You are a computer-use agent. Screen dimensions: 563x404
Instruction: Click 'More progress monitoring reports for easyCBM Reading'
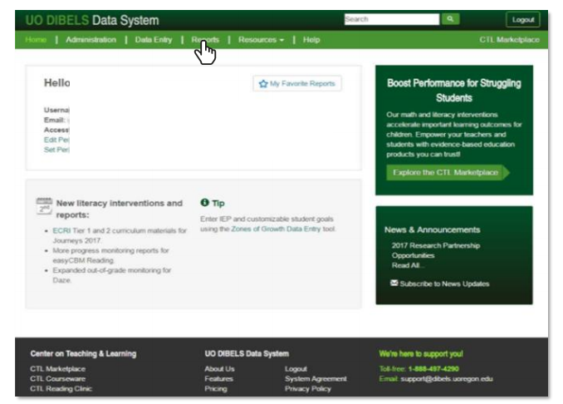pos(110,255)
